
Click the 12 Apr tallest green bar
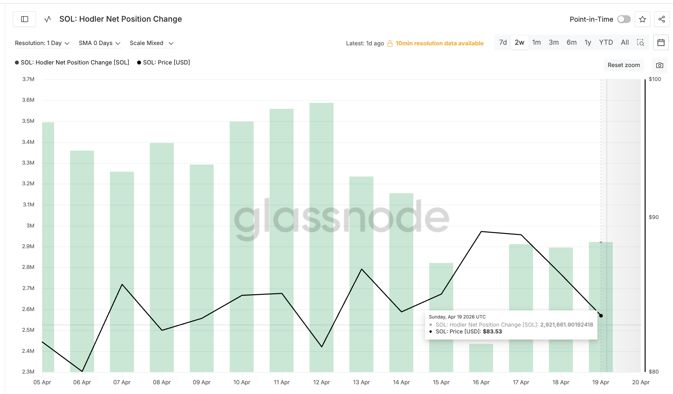[321, 237]
